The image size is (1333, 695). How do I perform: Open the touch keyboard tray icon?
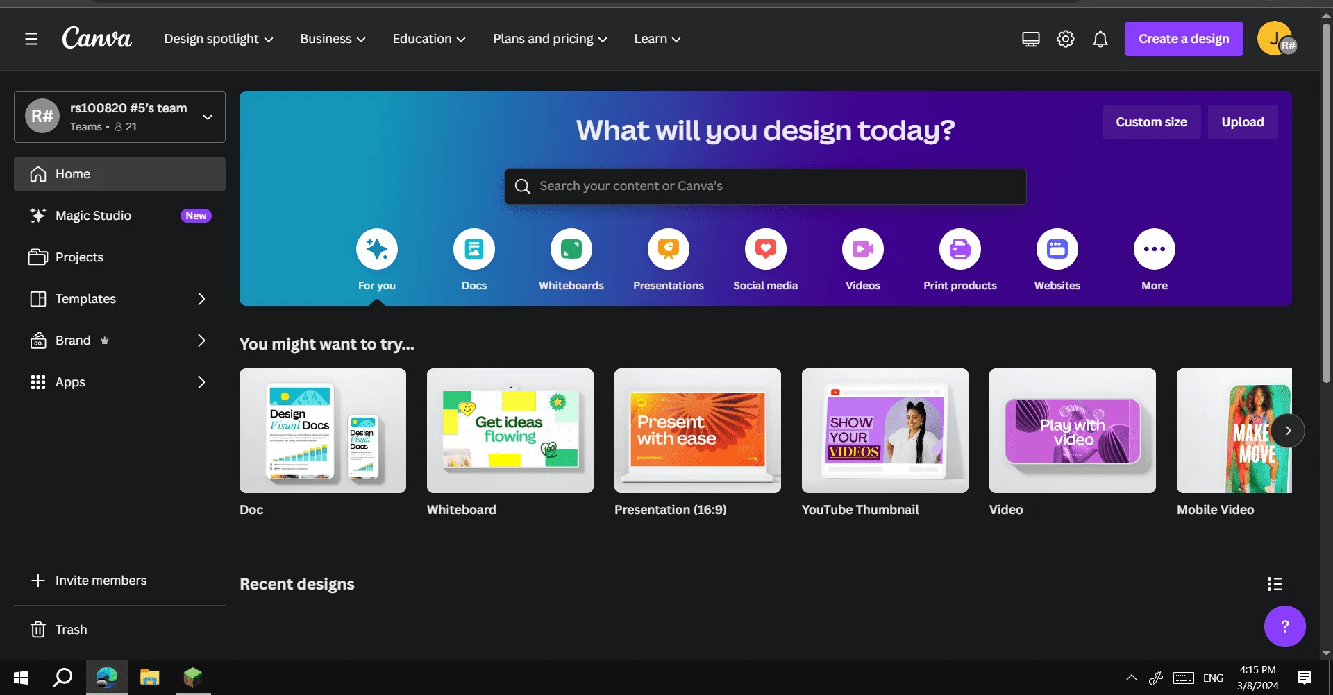1184,678
